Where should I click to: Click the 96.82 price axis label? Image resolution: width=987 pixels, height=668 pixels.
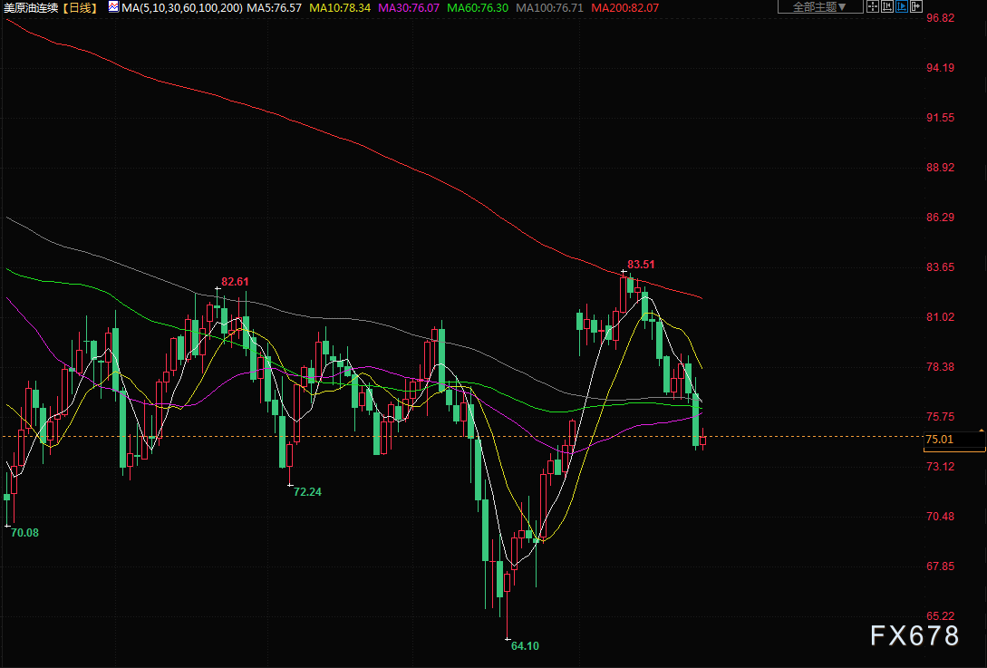[941, 17]
